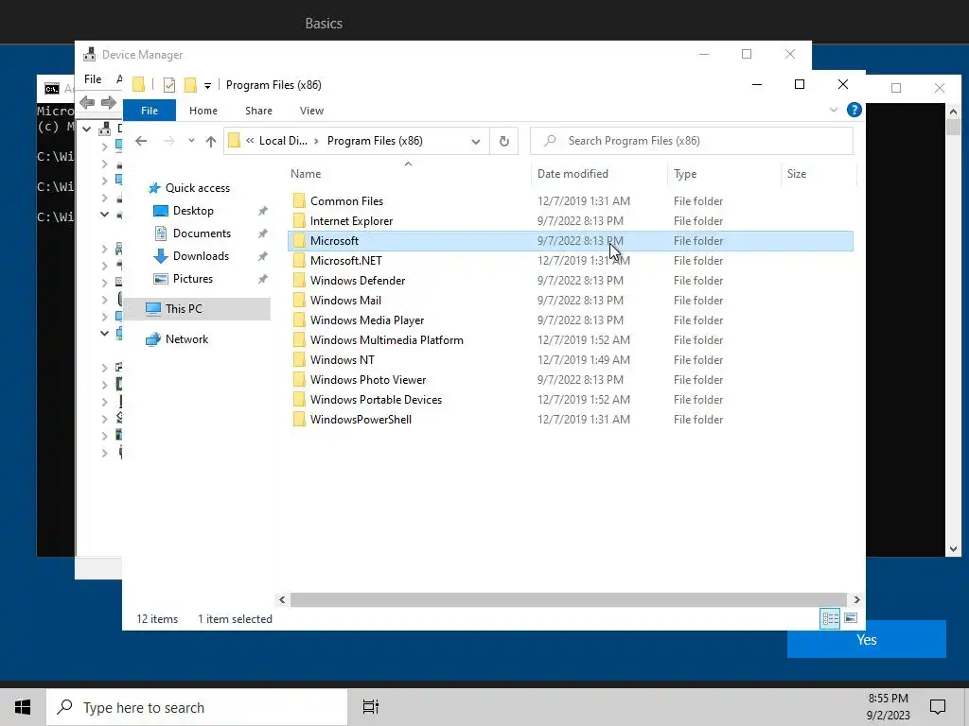Open the View ribbon tab
Image resolution: width=969 pixels, height=726 pixels.
pyautogui.click(x=311, y=111)
